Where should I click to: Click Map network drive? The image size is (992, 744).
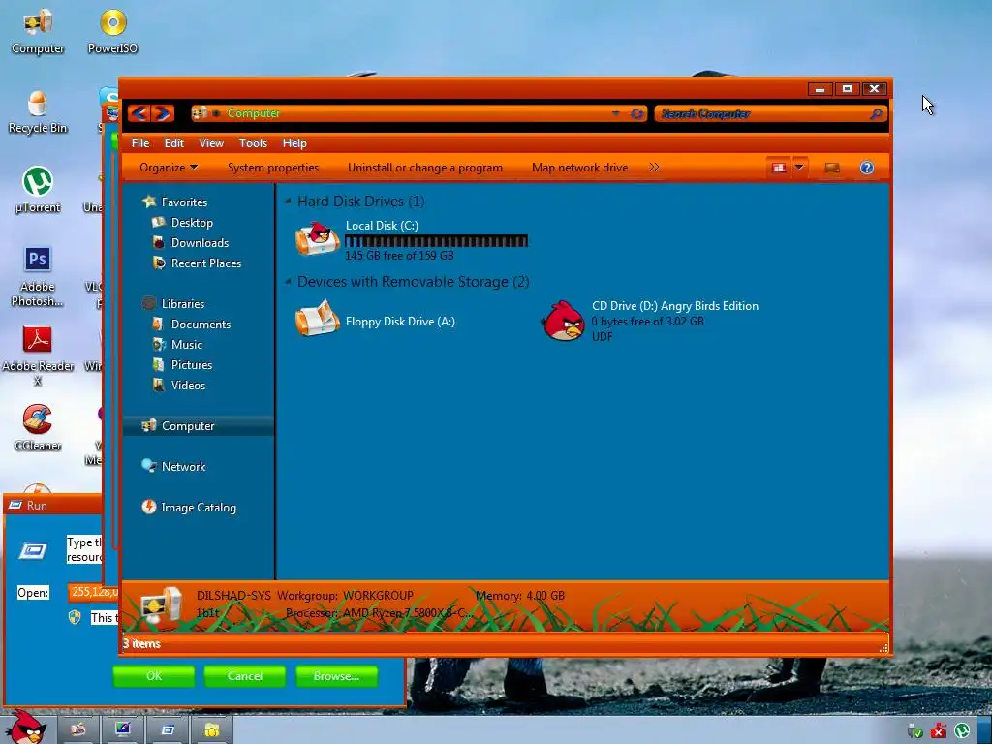coord(579,168)
